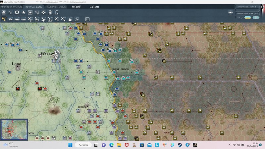Select the air transport parachute icon
Image resolution: width=265 pixels, height=149 pixels.
pyautogui.click(x=57, y=19)
